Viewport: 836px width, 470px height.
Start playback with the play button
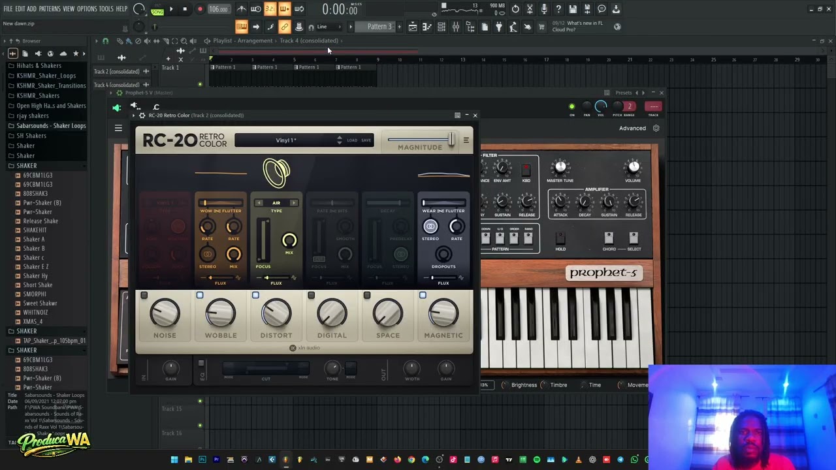[x=171, y=9]
